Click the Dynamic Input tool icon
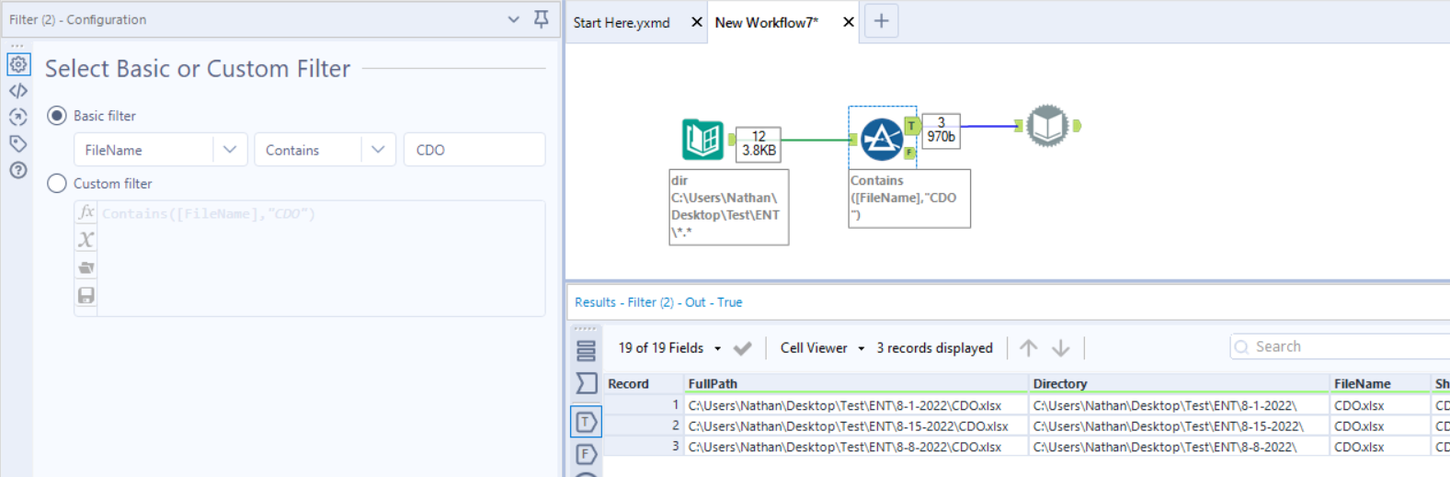This screenshot has width=1450, height=477. (1047, 126)
